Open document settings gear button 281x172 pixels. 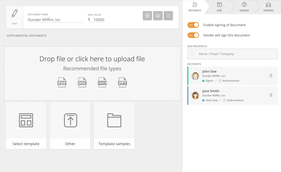(x=147, y=16)
